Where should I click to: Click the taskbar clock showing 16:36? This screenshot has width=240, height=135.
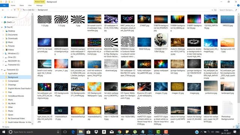coord(226,132)
